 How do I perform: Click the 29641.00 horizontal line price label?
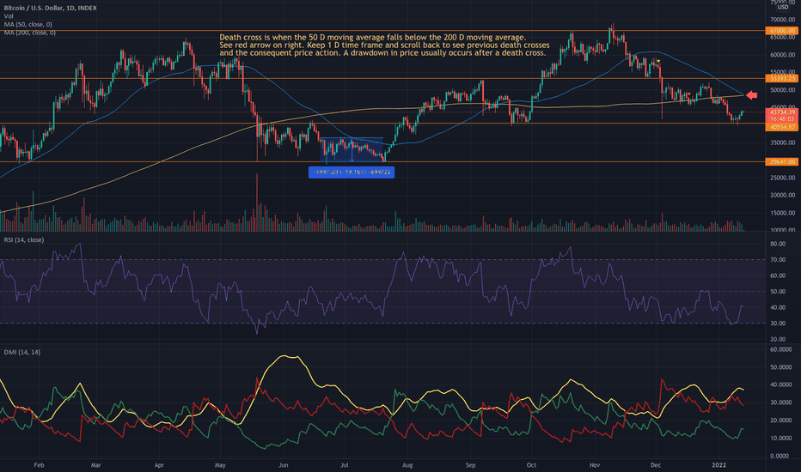point(781,161)
